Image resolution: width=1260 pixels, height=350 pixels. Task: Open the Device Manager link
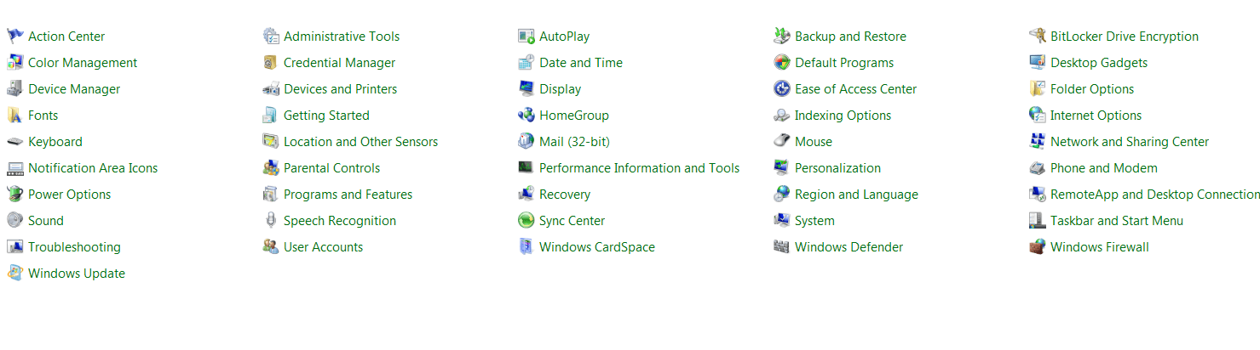click(74, 89)
